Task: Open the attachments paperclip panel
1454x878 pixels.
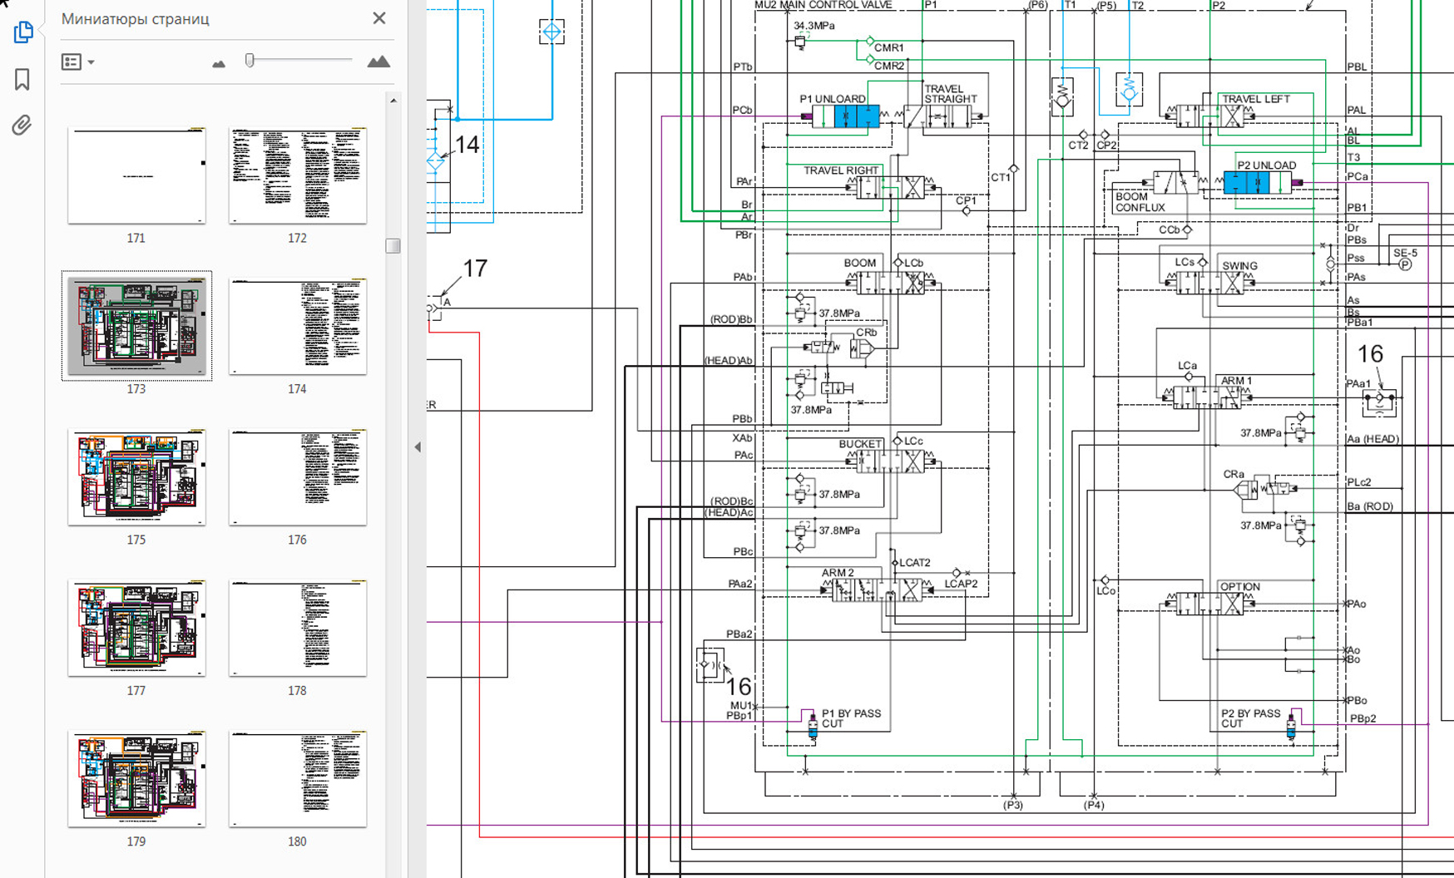Action: (x=22, y=126)
